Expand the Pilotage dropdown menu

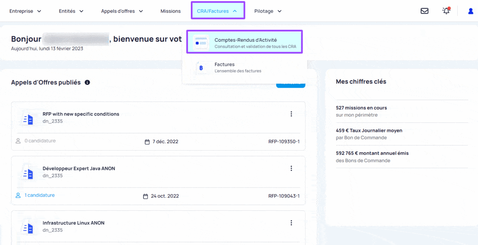tap(268, 11)
